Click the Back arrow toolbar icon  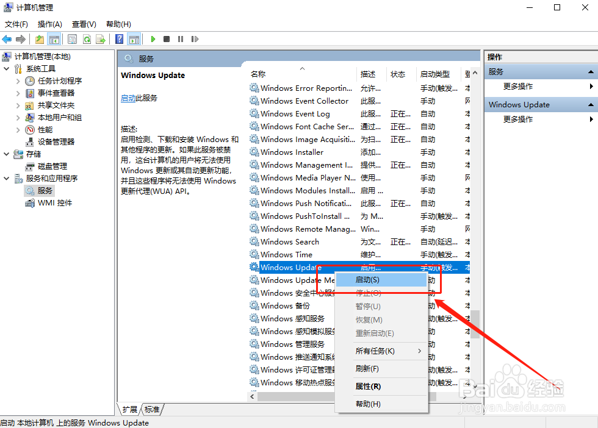[x=7, y=39]
